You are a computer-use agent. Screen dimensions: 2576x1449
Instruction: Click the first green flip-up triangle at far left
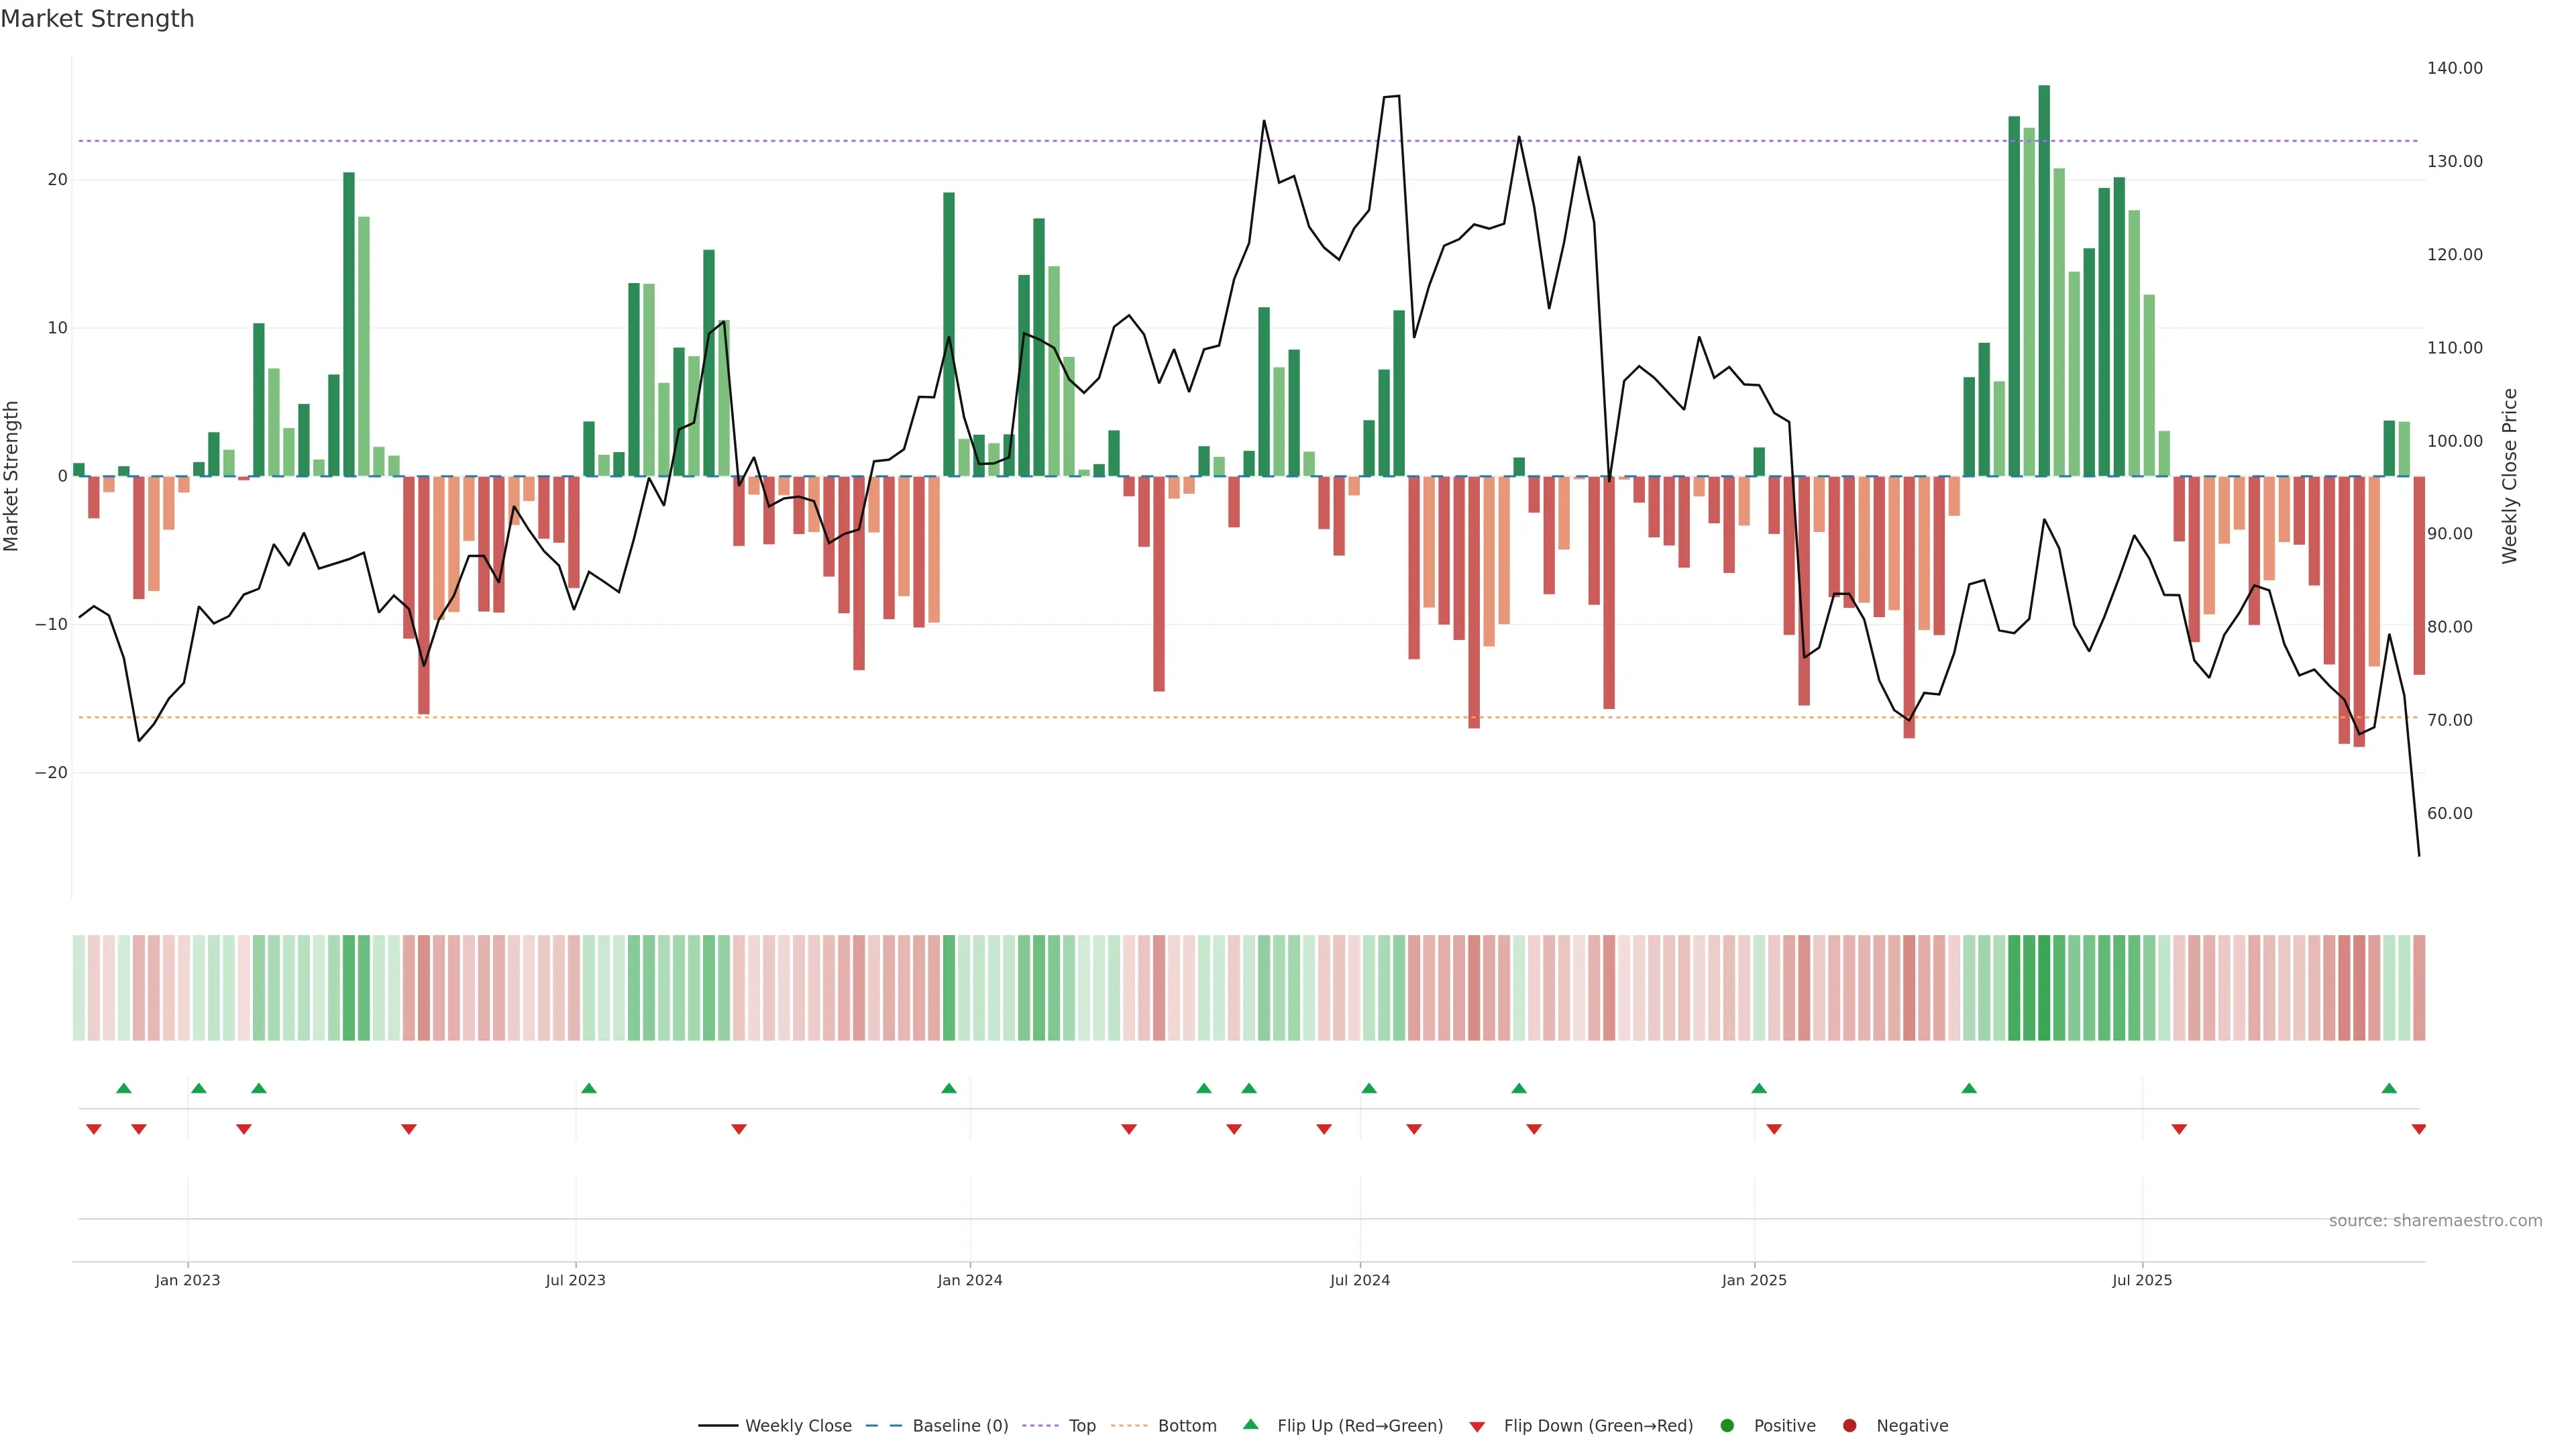[x=124, y=1088]
